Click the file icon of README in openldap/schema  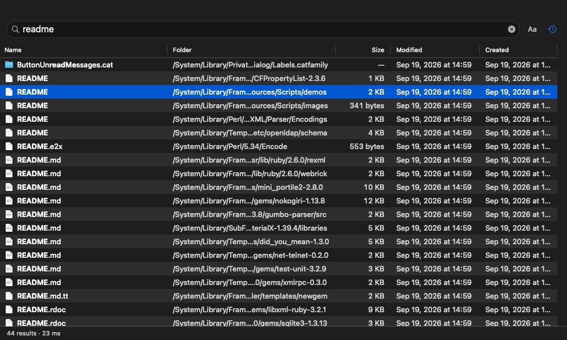pyautogui.click(x=9, y=133)
